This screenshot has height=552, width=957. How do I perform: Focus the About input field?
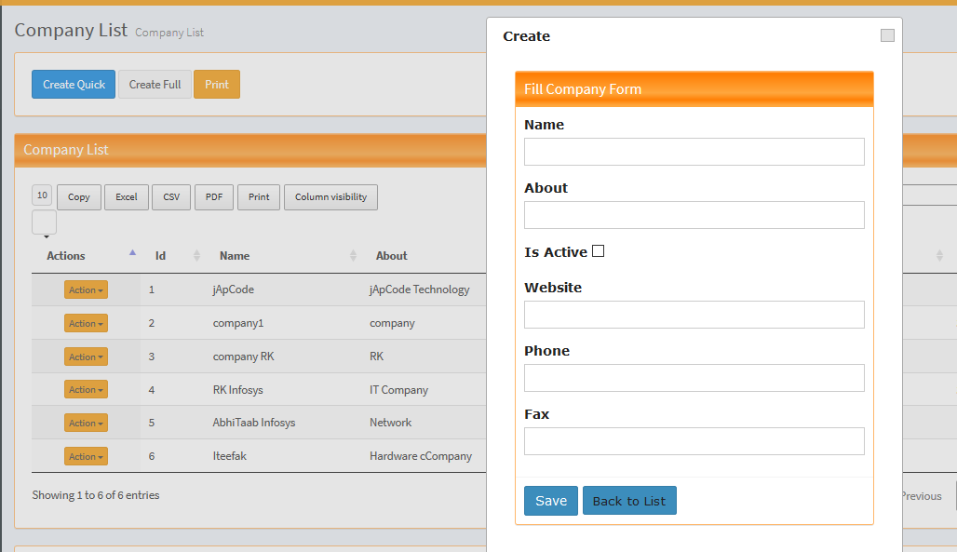tap(694, 215)
